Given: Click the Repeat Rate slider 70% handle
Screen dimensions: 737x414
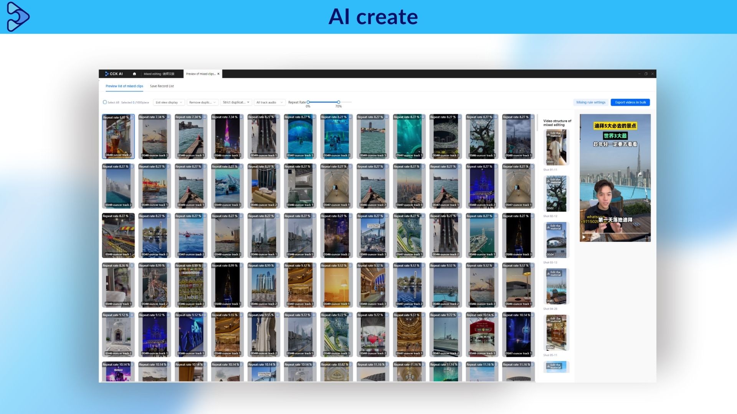Looking at the screenshot, I should tap(338, 102).
